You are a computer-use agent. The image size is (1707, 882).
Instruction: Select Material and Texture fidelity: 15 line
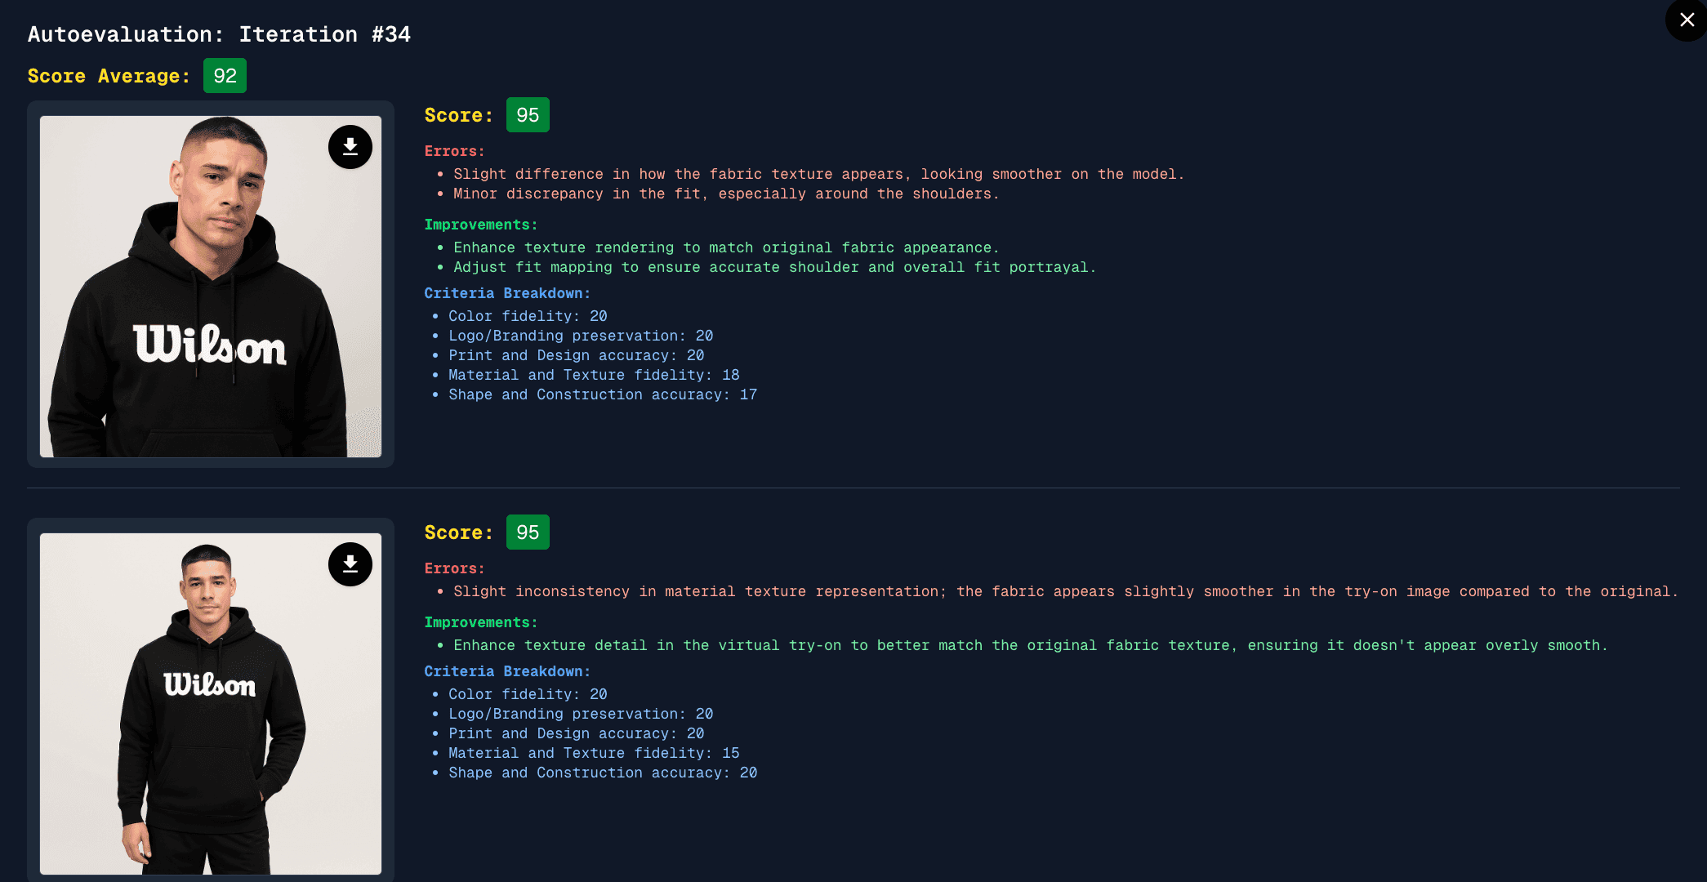pos(594,753)
